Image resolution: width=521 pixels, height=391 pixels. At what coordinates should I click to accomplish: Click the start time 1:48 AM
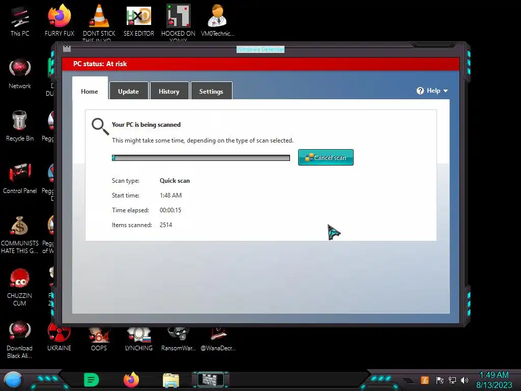click(x=171, y=195)
